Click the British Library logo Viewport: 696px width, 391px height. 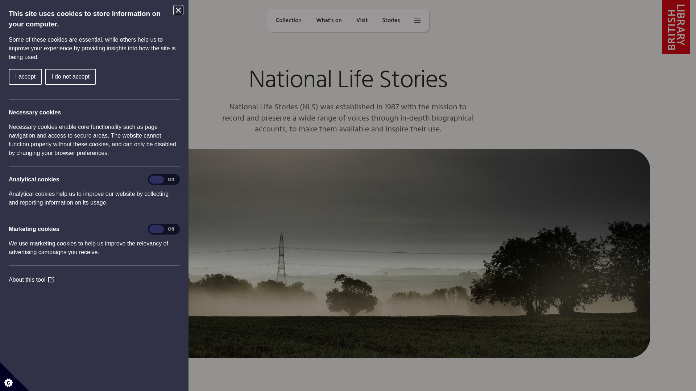[x=676, y=27]
